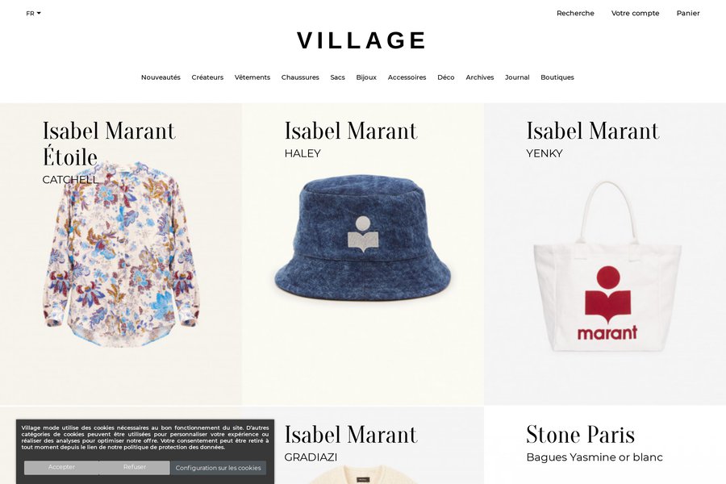Screen dimensions: 726x484
Task: Click the VILLAGE logo
Action: pos(361,40)
